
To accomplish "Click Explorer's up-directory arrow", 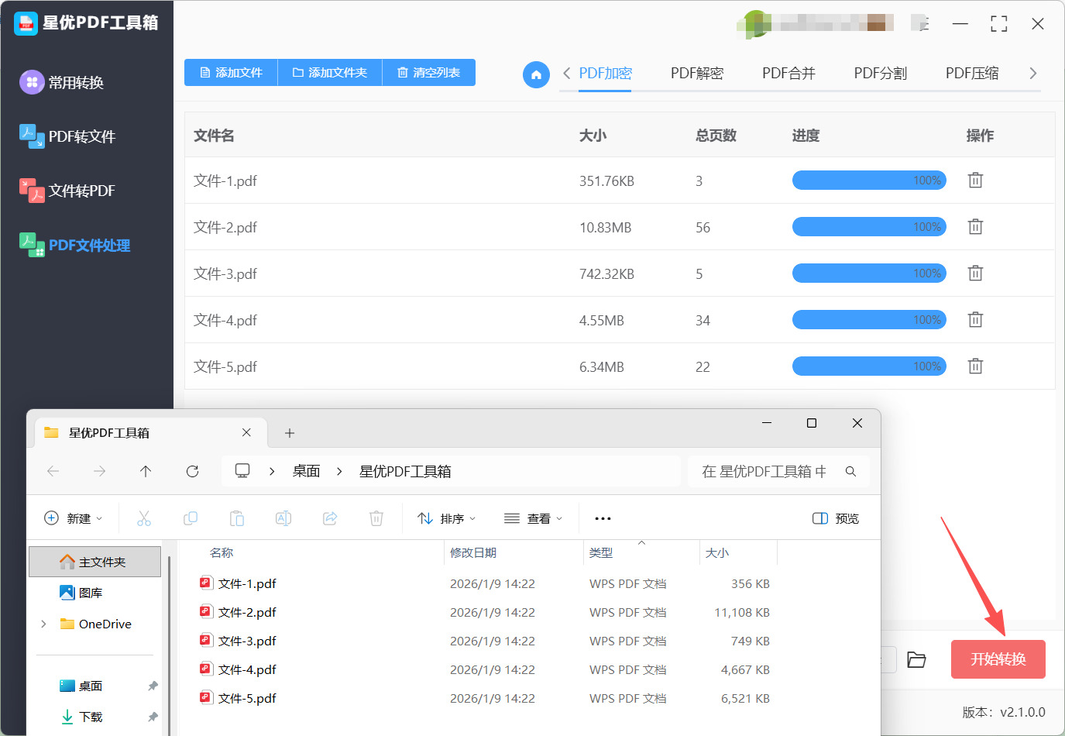I will coord(146,471).
